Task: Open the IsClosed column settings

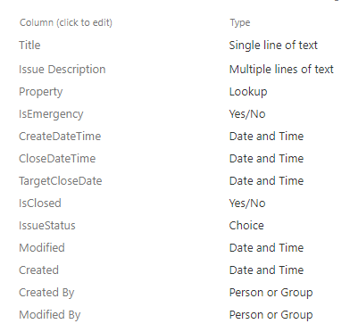Action: 40,203
